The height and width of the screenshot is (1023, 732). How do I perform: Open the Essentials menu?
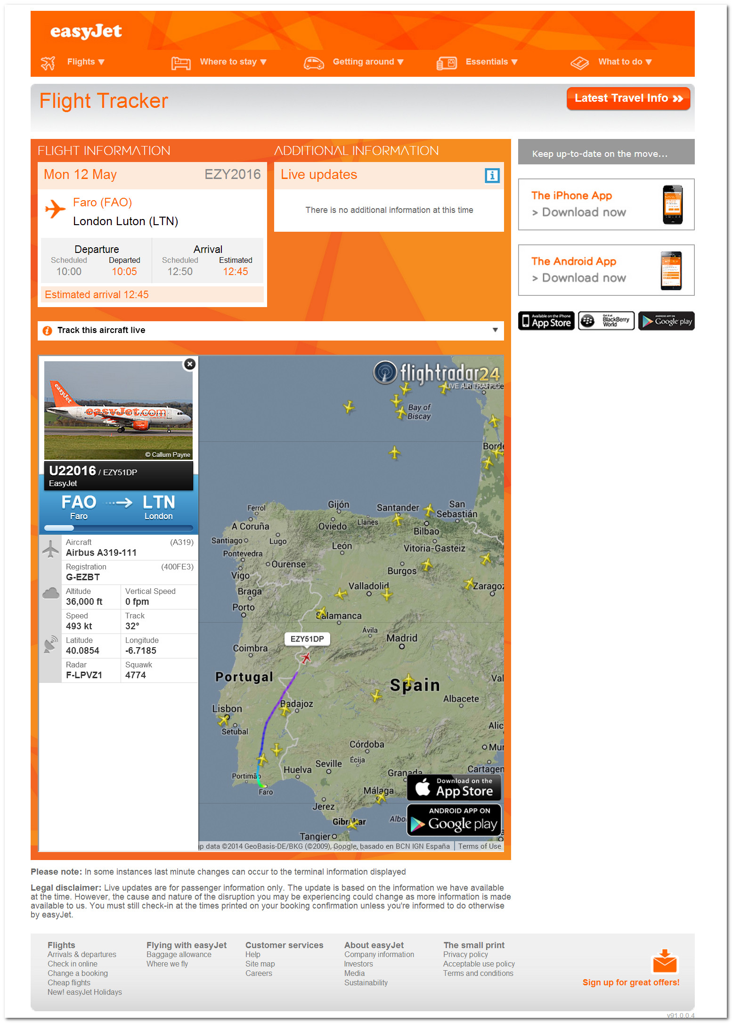click(492, 62)
